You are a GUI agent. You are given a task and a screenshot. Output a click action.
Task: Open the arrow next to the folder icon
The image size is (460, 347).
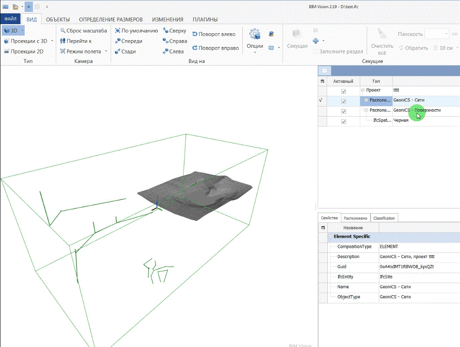22,6
